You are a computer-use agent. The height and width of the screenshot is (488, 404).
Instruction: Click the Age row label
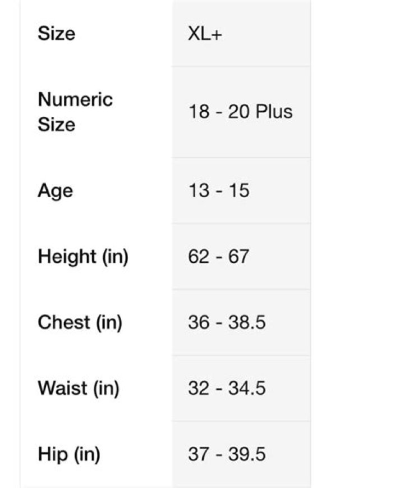pos(55,191)
